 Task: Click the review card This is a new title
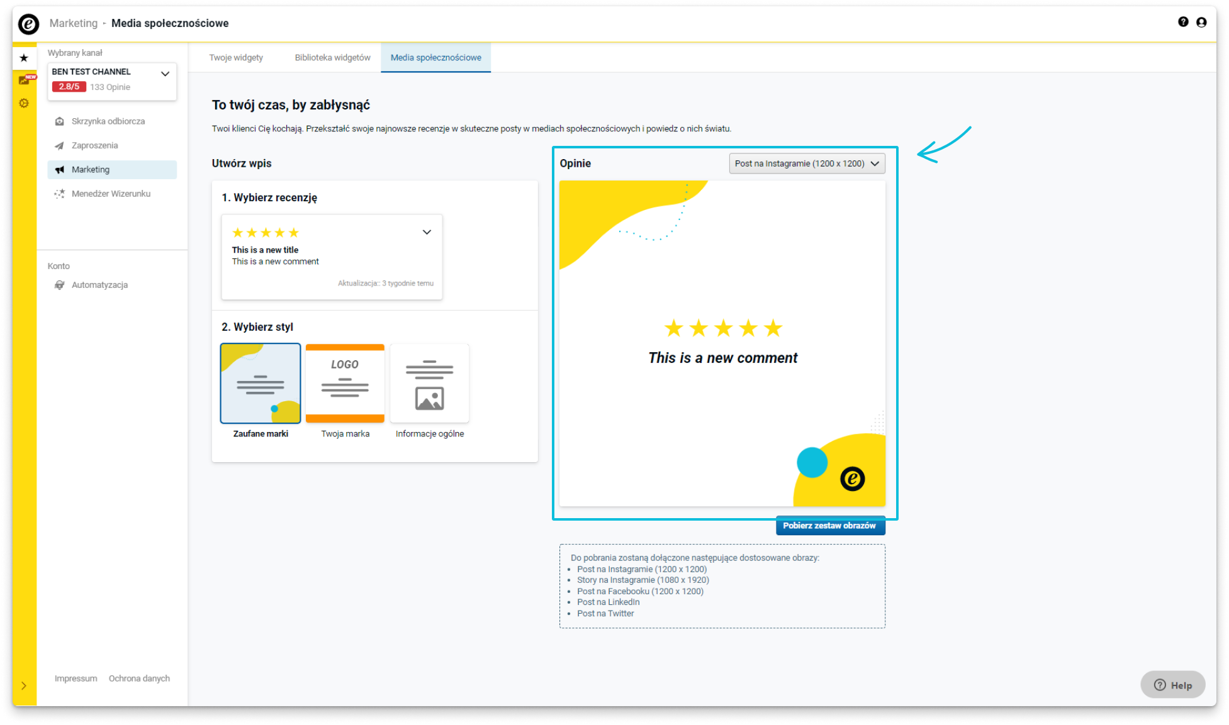332,257
